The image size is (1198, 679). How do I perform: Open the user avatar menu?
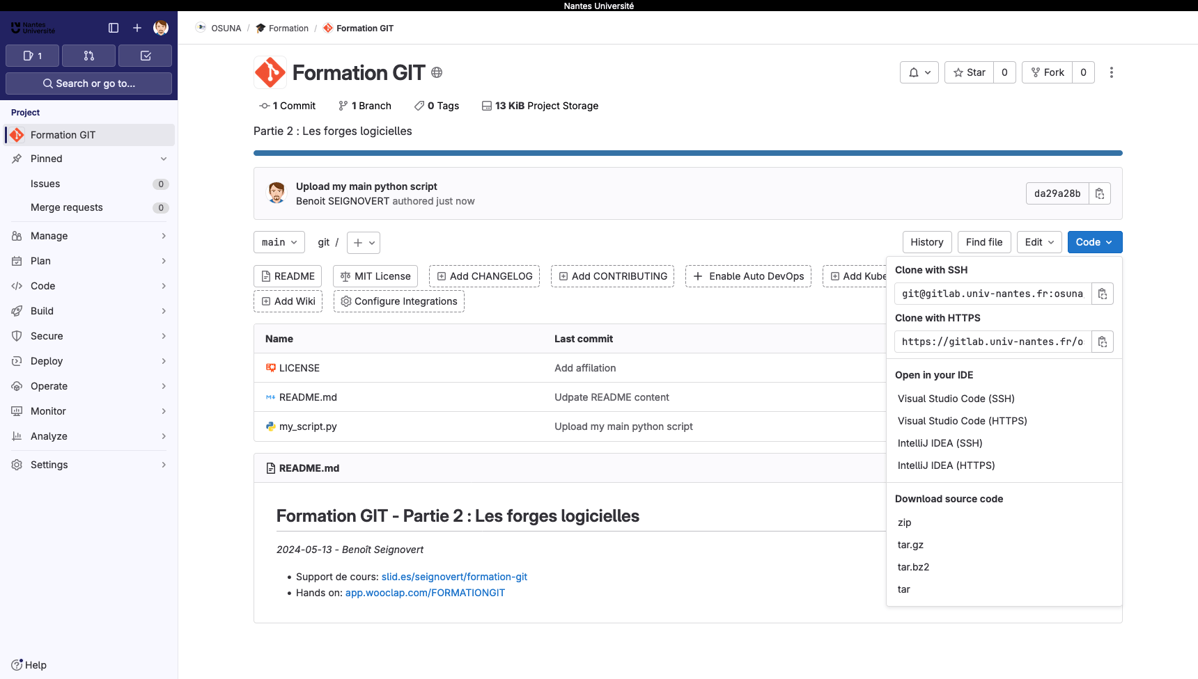tap(161, 28)
